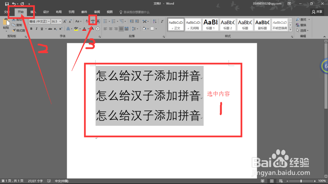328x184 pixels.
Task: Toggle underline formatting
Action: coord(42,29)
